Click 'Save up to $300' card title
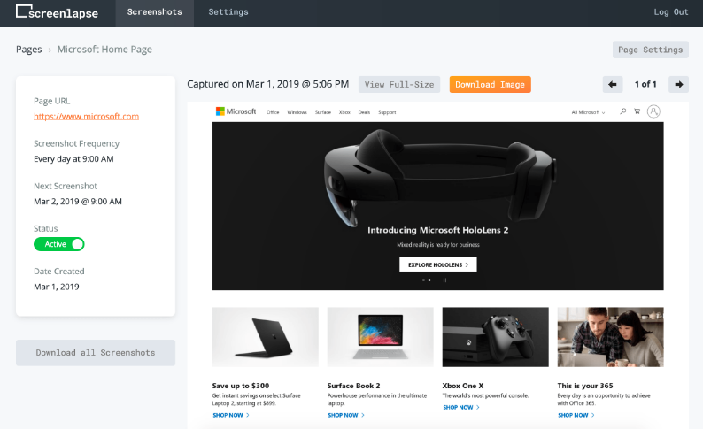Screen dimensions: 703x429 [x=241, y=386]
